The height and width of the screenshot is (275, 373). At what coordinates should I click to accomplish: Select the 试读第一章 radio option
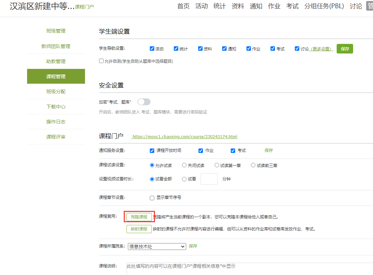tap(217, 165)
